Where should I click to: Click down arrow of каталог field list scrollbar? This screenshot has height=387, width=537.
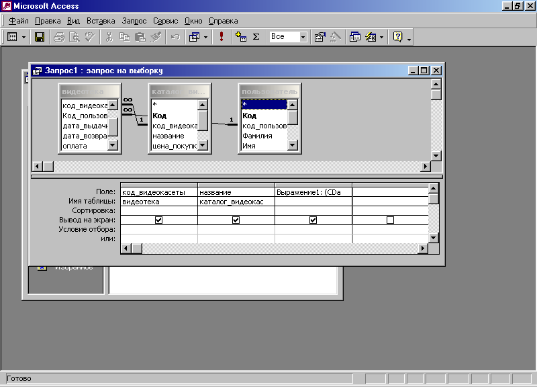(x=203, y=145)
